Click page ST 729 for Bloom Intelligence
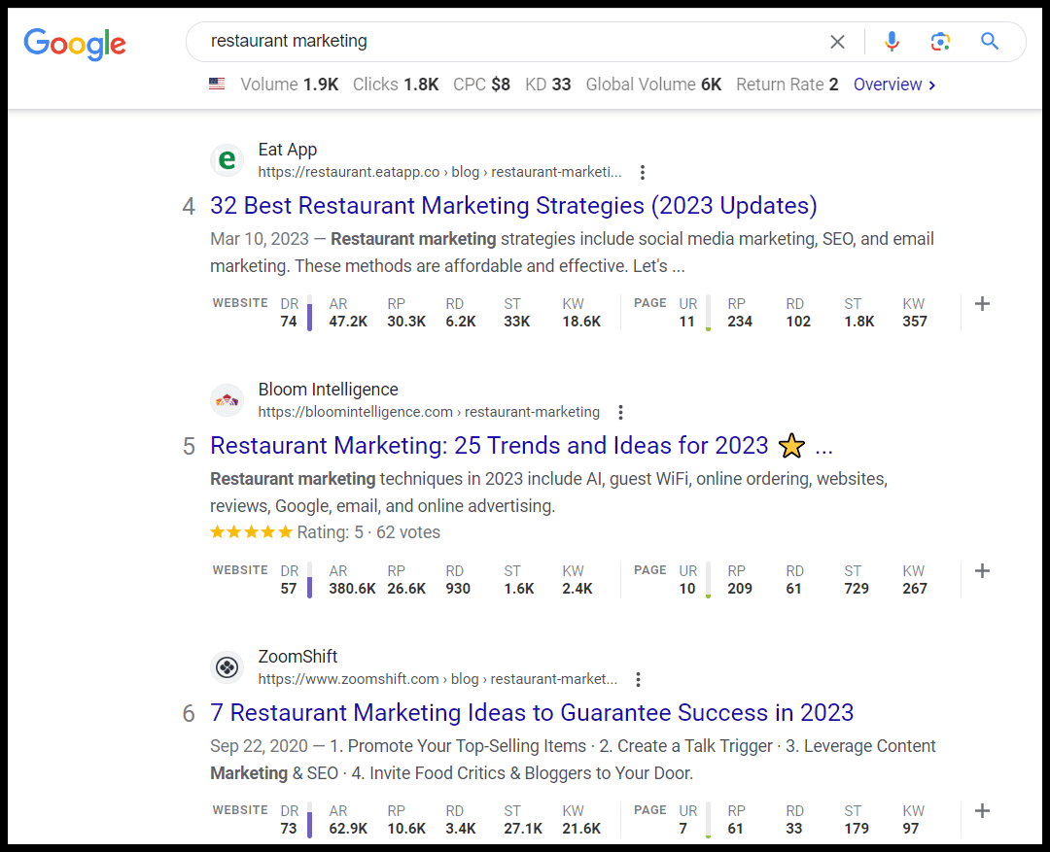The width and height of the screenshot is (1050, 852). [857, 580]
